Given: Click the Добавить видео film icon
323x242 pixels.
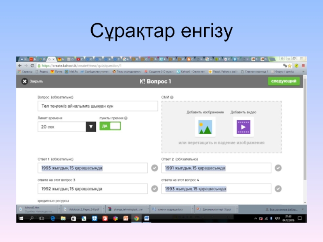Looking at the screenshot, I should (243, 127).
